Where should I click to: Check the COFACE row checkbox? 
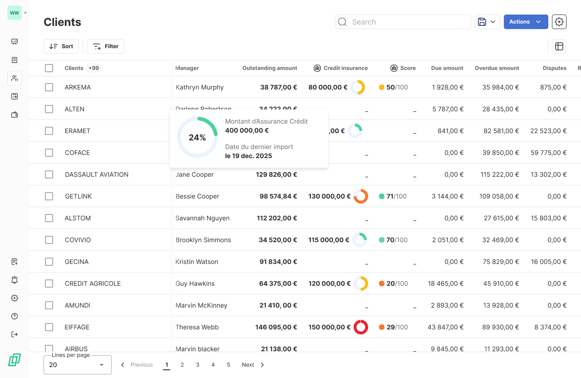pos(49,153)
